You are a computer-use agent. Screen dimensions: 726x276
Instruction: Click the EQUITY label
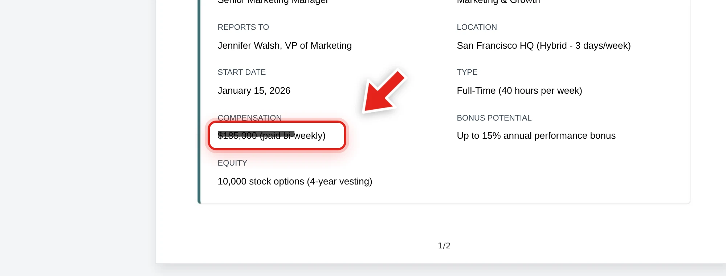(232, 163)
